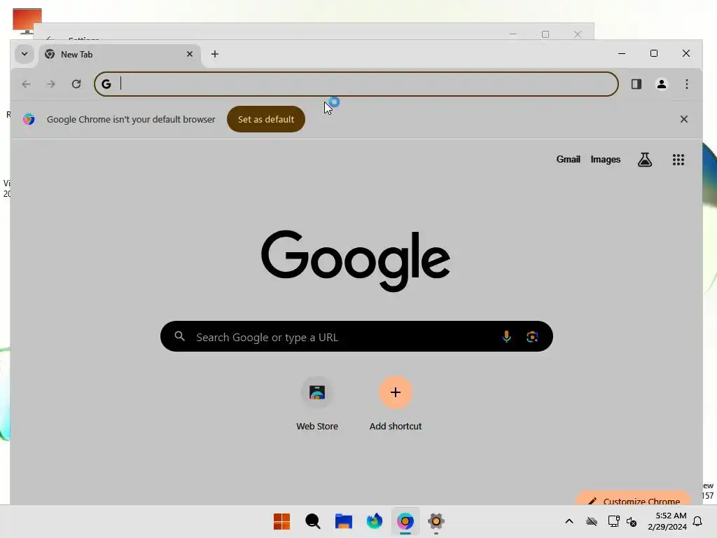The width and height of the screenshot is (717, 538).
Task: Click Chrome icon on taskbar
Action: pyautogui.click(x=405, y=521)
